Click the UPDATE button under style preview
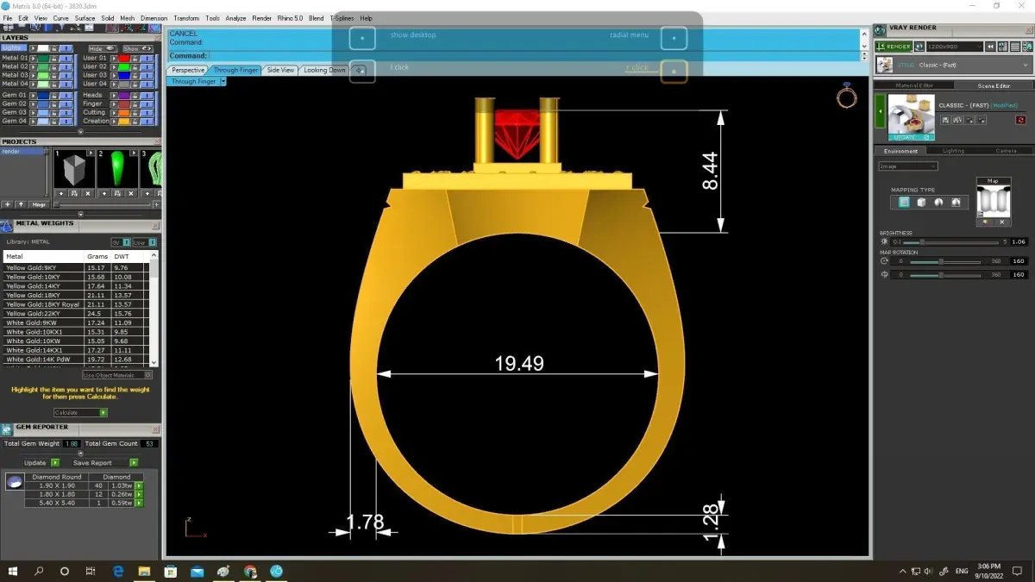The width and height of the screenshot is (1035, 582). click(911, 137)
